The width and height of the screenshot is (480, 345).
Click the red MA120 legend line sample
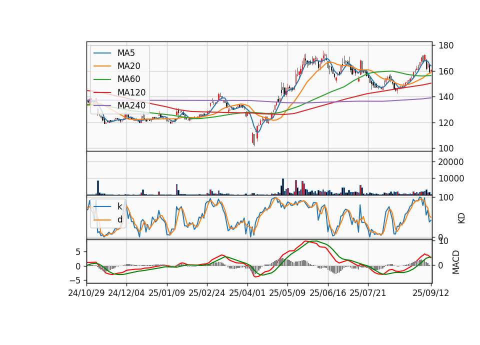coord(102,92)
